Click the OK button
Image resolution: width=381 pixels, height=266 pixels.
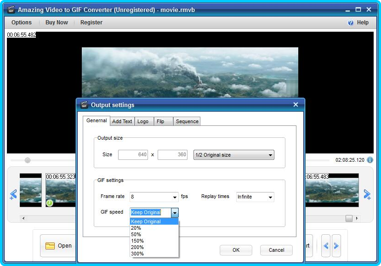coord(236,250)
